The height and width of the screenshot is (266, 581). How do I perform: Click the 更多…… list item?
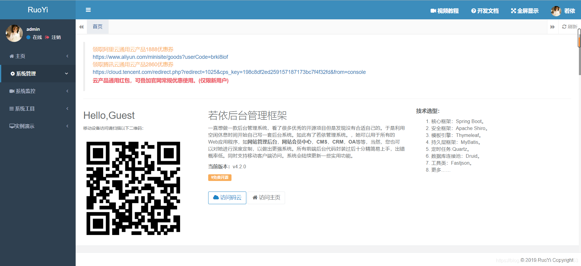coord(441,170)
